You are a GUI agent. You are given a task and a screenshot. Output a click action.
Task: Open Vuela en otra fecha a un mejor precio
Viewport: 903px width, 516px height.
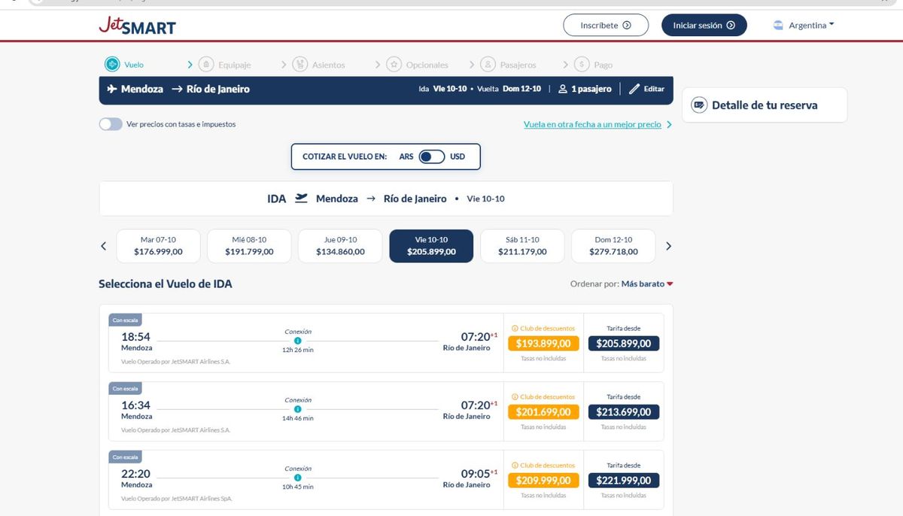(592, 123)
